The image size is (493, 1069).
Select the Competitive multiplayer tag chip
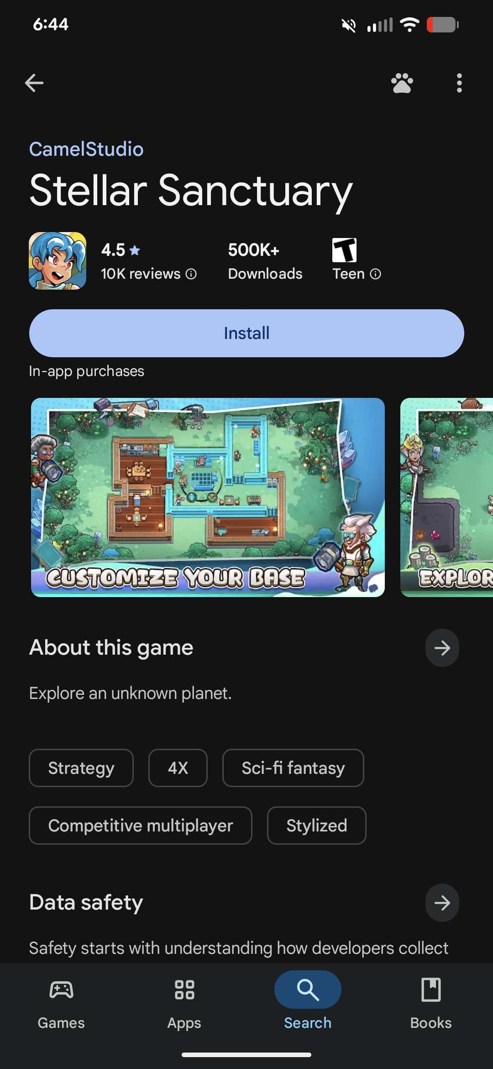141,826
